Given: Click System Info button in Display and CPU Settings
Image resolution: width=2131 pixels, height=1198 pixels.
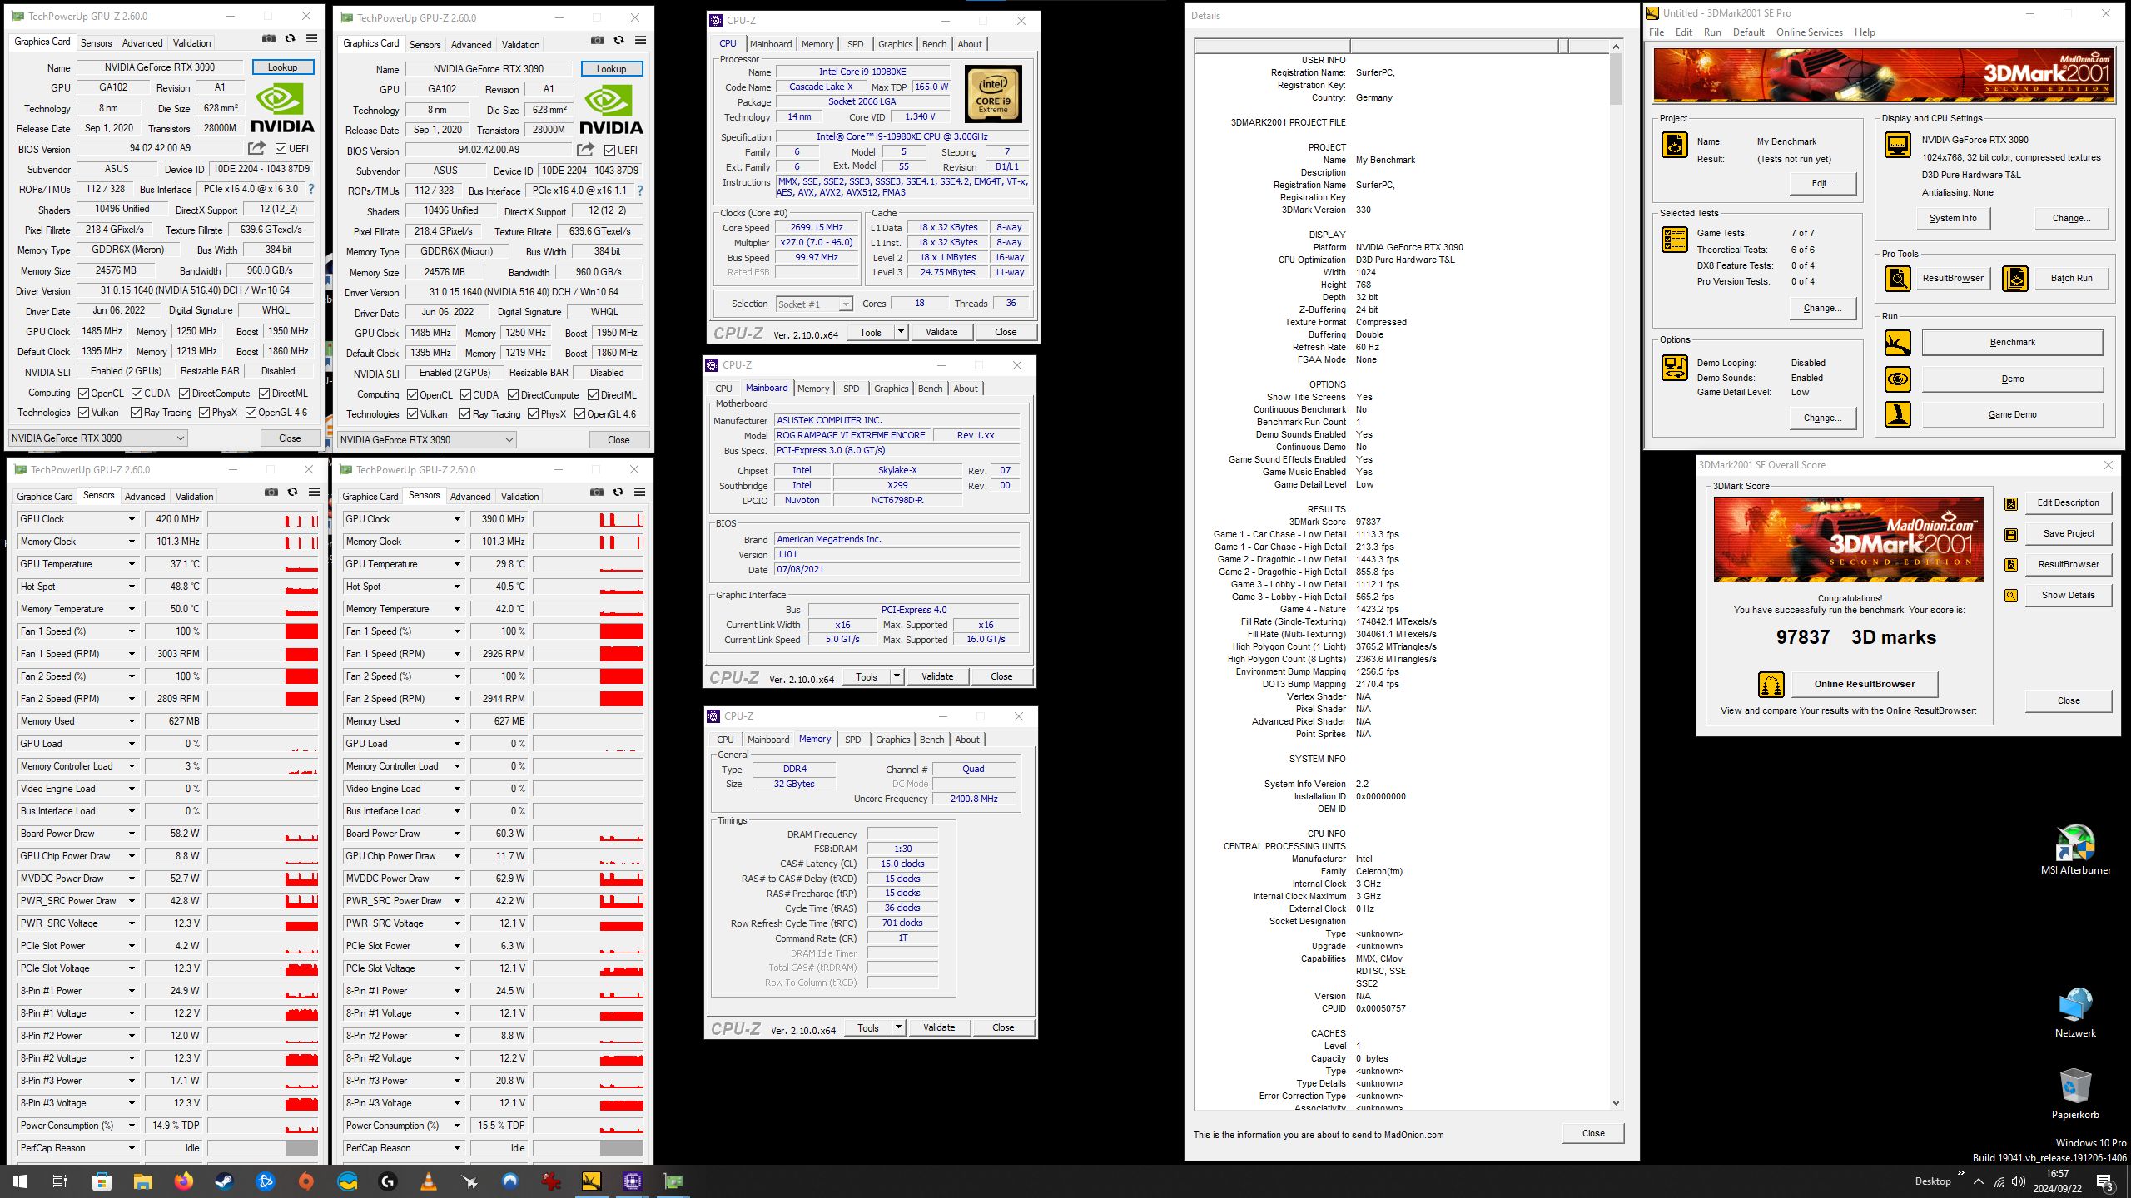Looking at the screenshot, I should coord(1952,218).
